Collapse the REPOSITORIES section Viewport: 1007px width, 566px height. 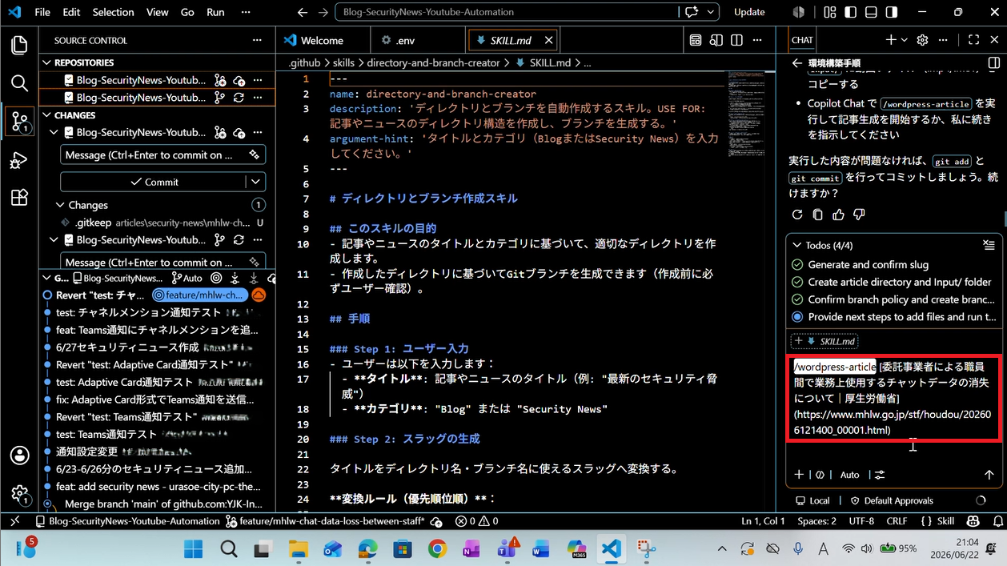click(46, 62)
